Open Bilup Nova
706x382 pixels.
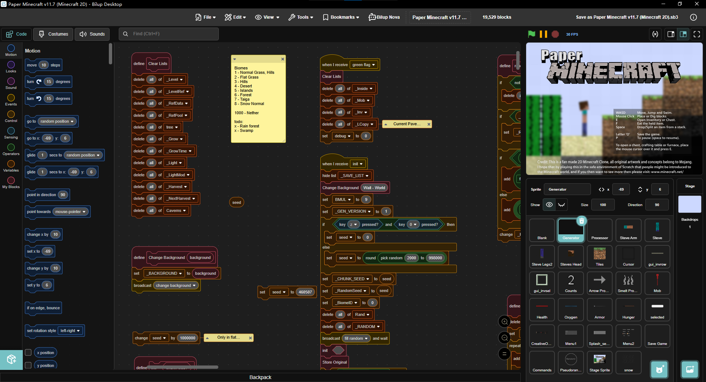pos(384,17)
